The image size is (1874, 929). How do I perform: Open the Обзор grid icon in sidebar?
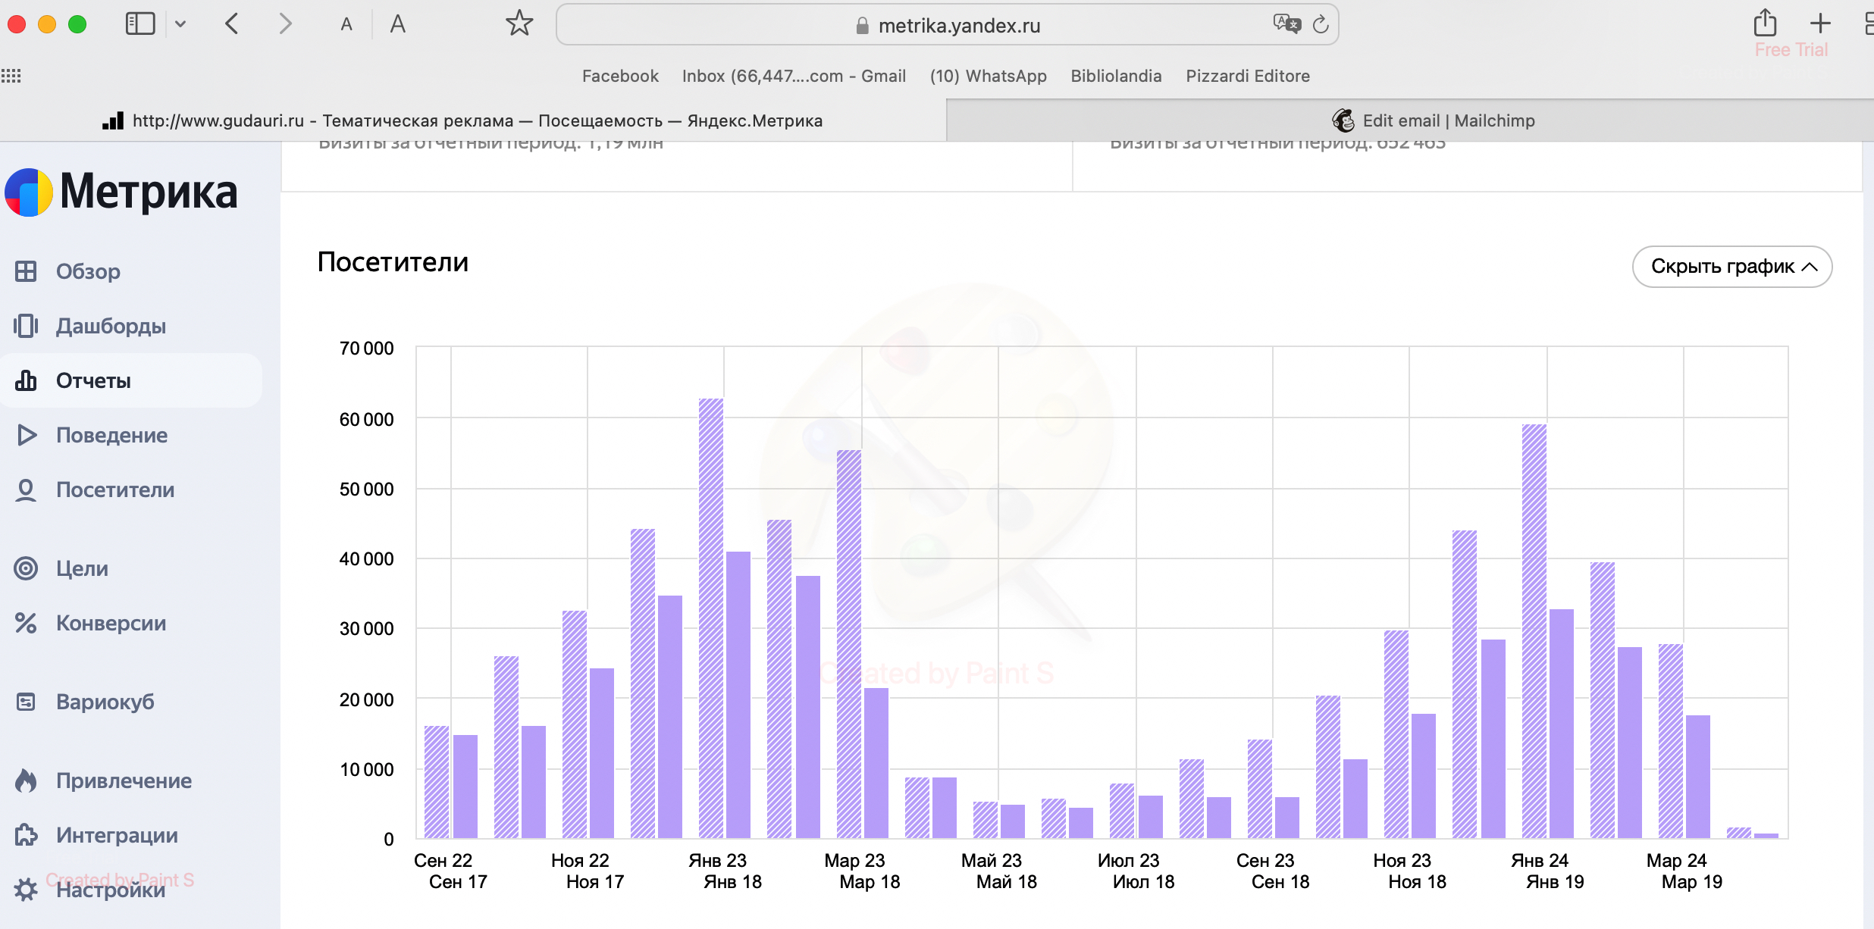[x=26, y=271]
